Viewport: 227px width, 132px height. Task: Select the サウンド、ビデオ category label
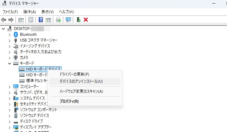(x=34, y=92)
